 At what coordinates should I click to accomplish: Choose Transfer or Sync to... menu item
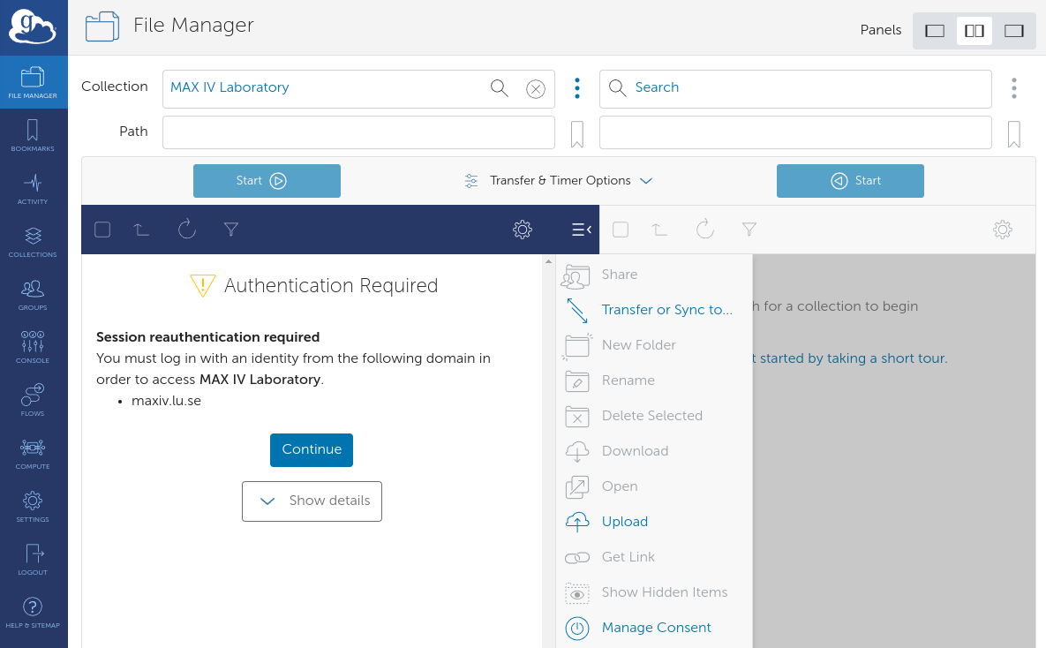point(666,310)
